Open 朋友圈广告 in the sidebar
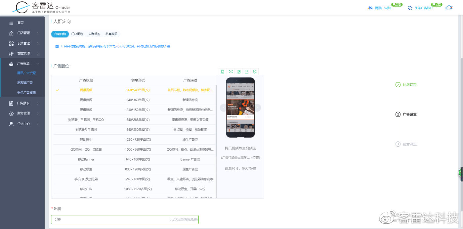Screen dimensions: 463x229 (x=25, y=82)
